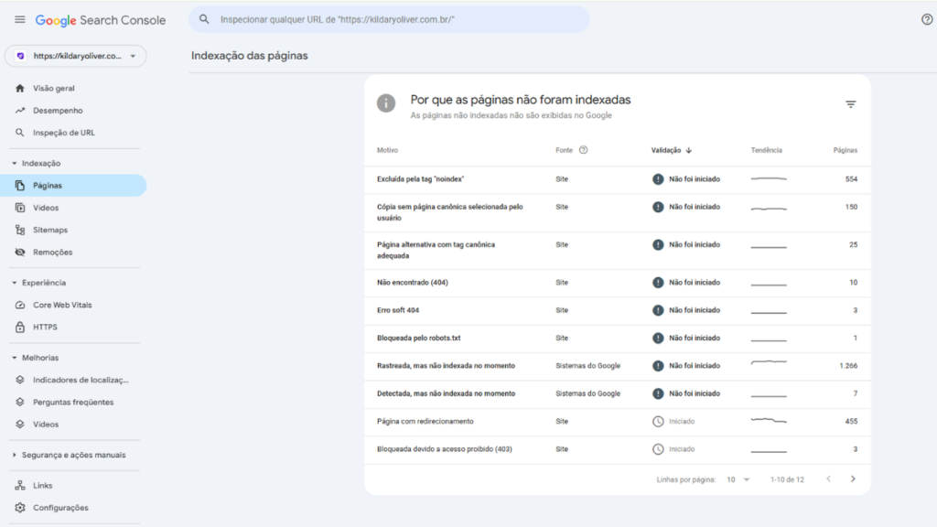Click the Páginas column header
The image size is (937, 527).
pos(845,150)
